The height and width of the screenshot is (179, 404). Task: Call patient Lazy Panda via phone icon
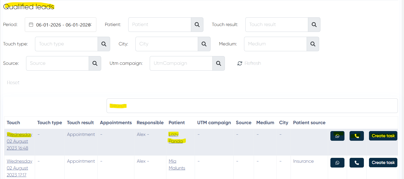pyautogui.click(x=356, y=136)
